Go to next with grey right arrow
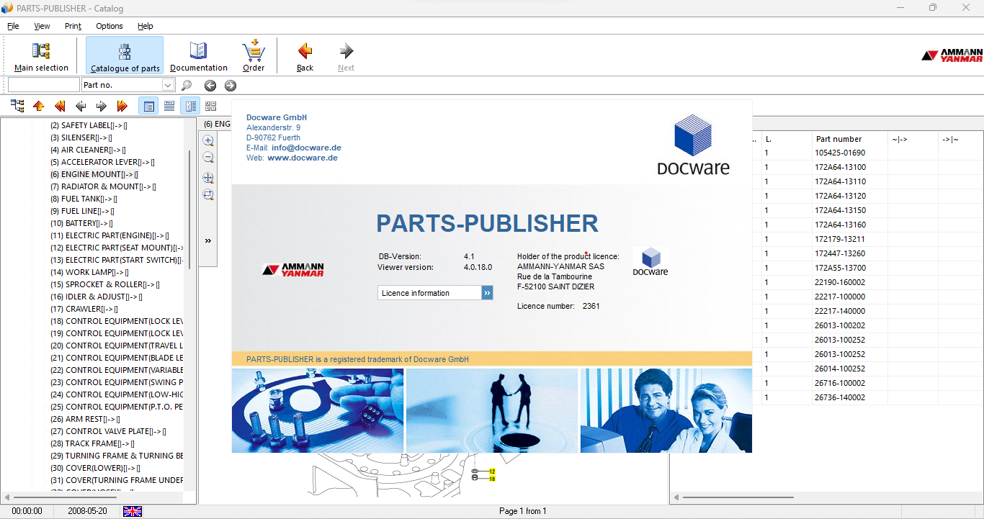 click(102, 107)
